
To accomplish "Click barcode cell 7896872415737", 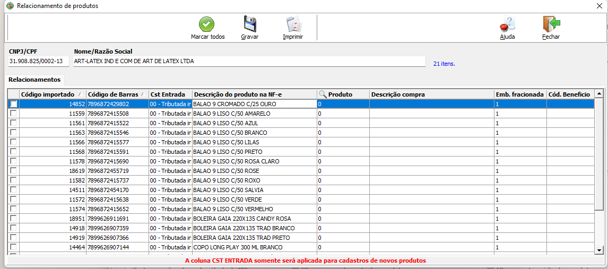I will pyautogui.click(x=117, y=180).
